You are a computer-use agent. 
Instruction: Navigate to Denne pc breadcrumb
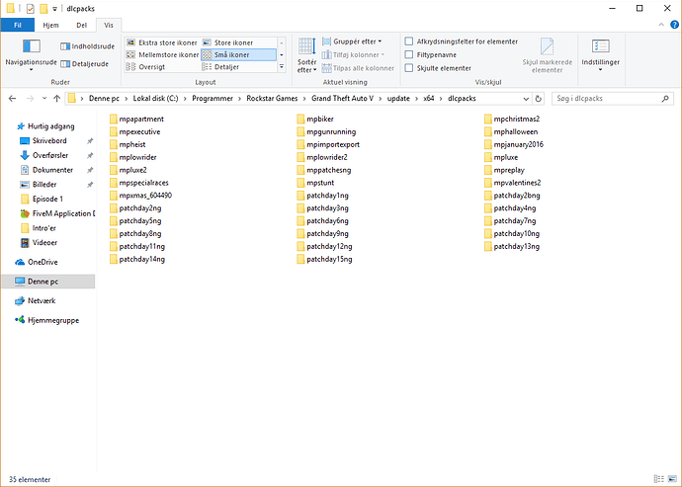104,98
